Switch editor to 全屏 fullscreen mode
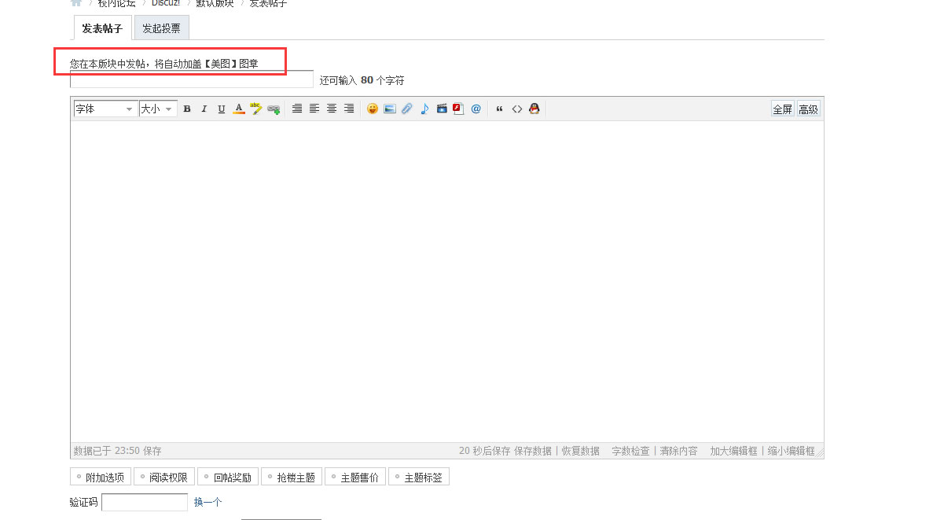Image resolution: width=944 pixels, height=520 pixels. (x=783, y=109)
